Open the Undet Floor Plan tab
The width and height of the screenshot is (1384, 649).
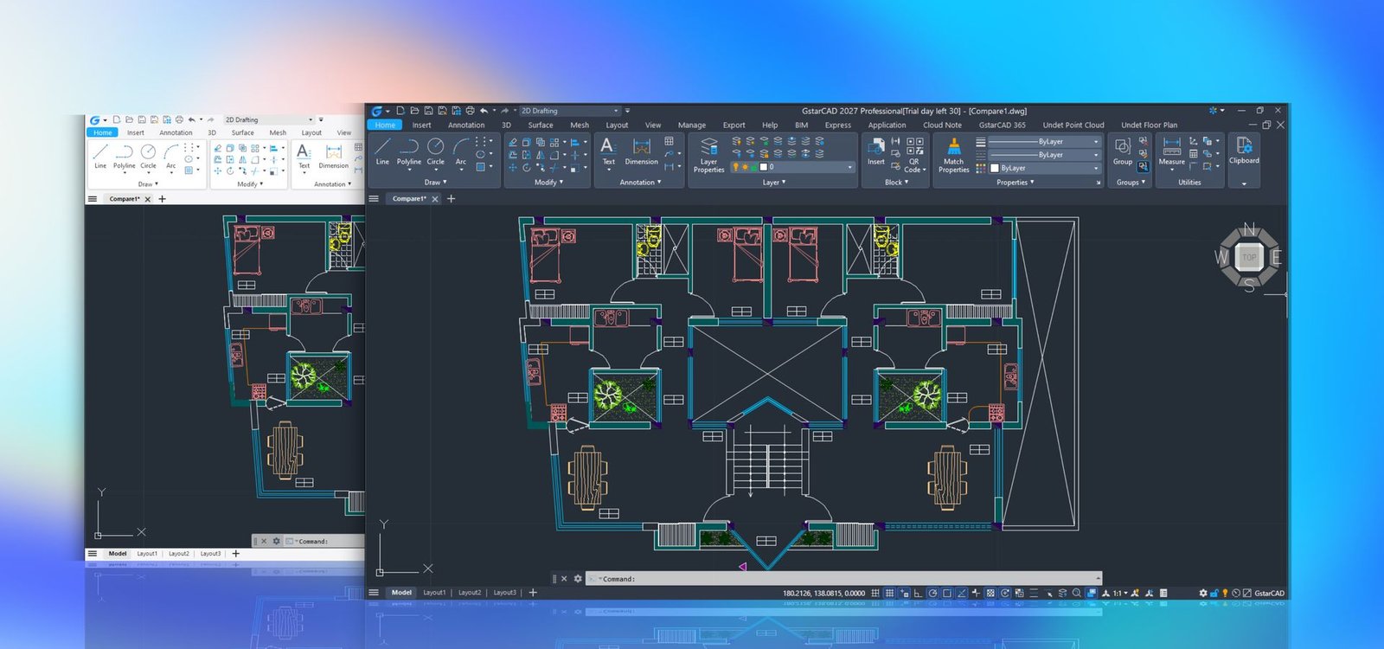(x=1149, y=125)
